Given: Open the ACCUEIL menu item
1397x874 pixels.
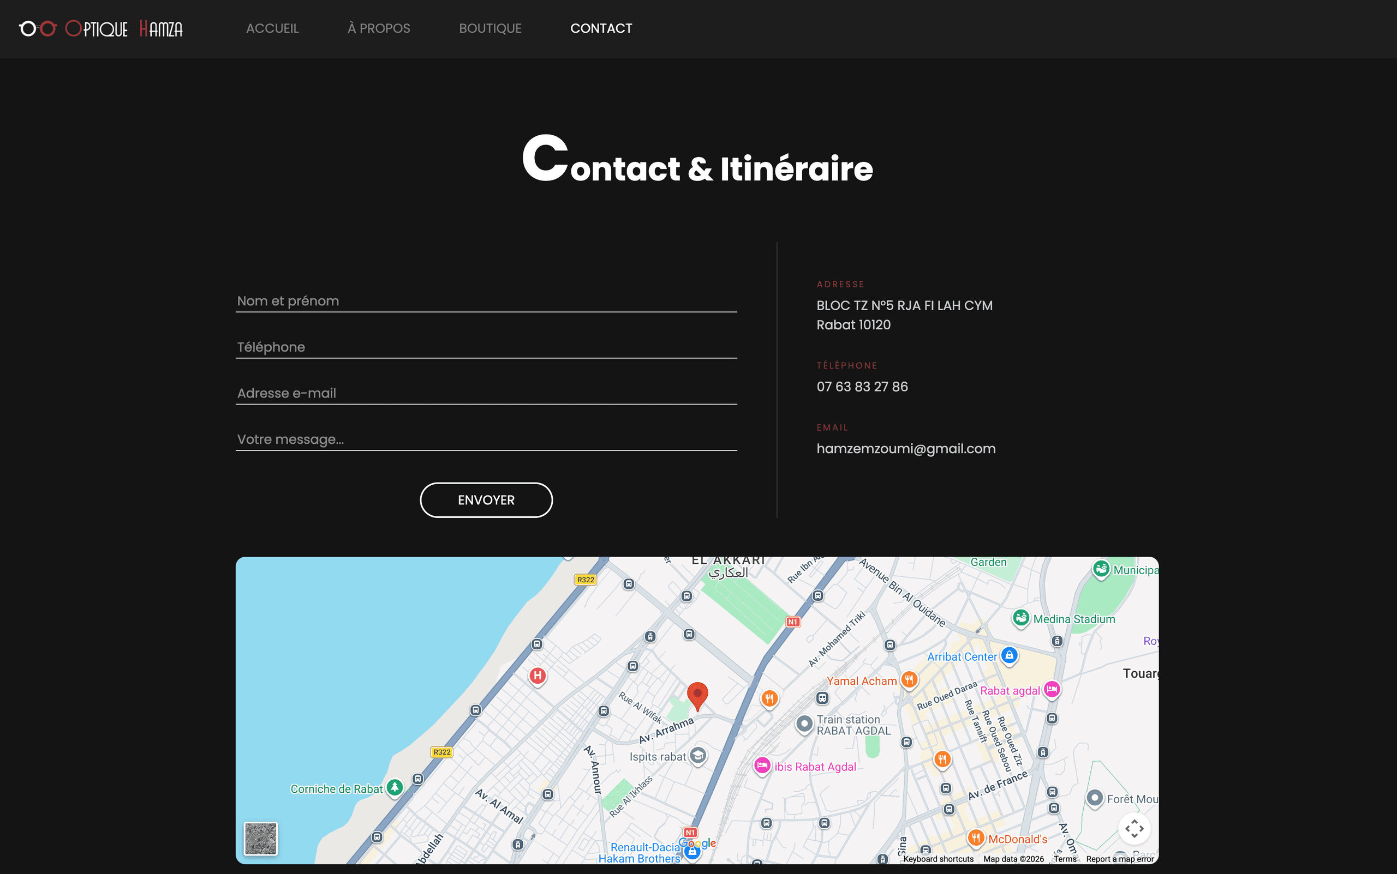Looking at the screenshot, I should pyautogui.click(x=272, y=28).
